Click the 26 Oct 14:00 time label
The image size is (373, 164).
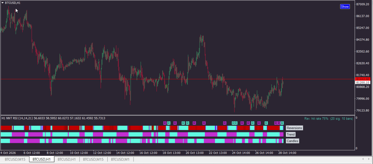(264, 153)
